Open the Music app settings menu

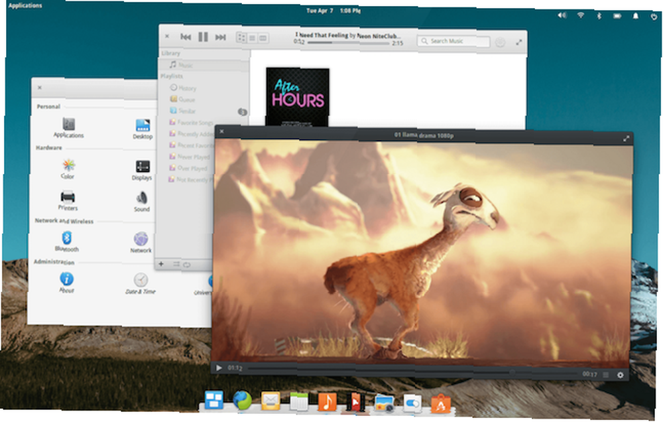tap(500, 42)
